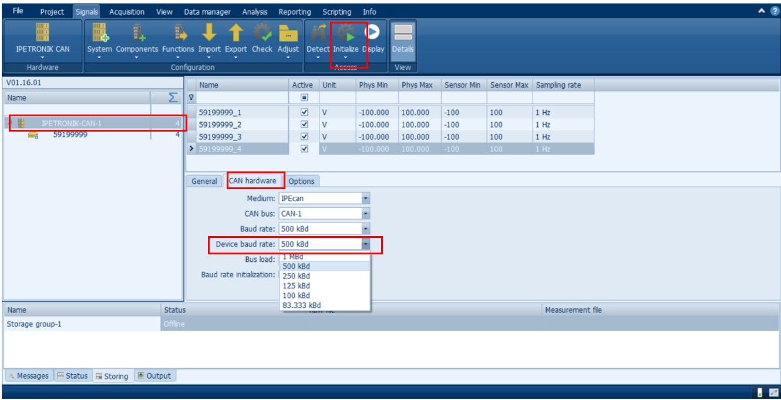
Task: Open the Medium IPEcan dropdown
Action: point(365,199)
